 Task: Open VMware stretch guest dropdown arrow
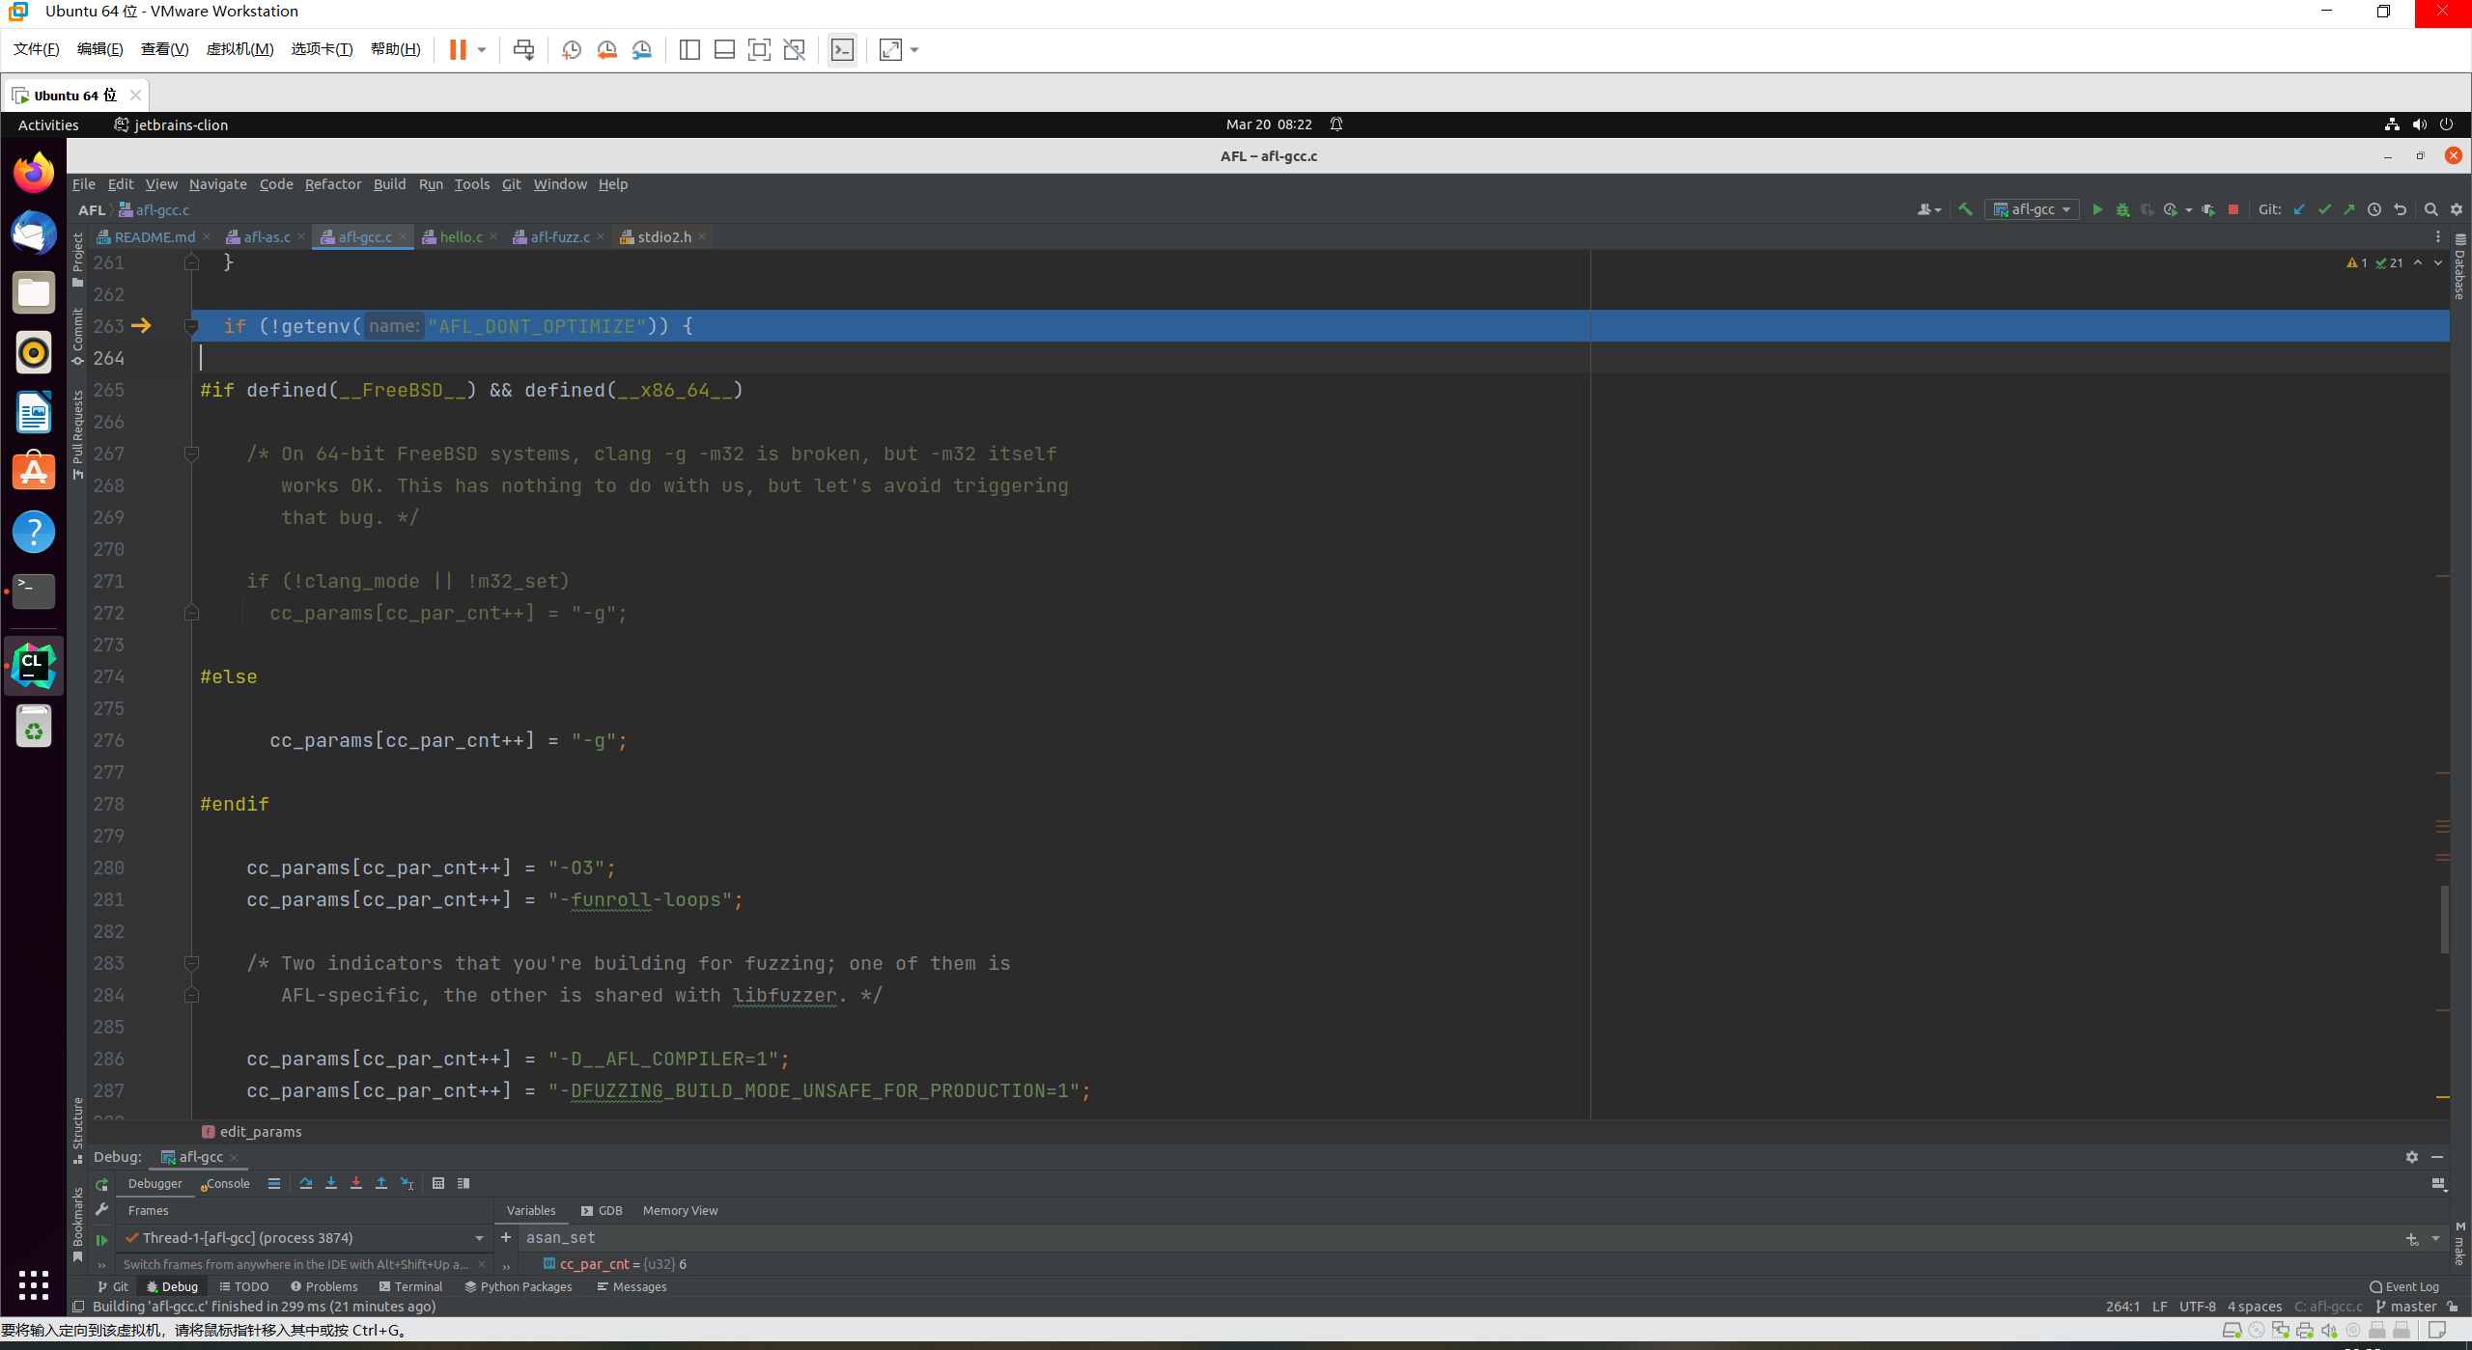click(x=914, y=49)
